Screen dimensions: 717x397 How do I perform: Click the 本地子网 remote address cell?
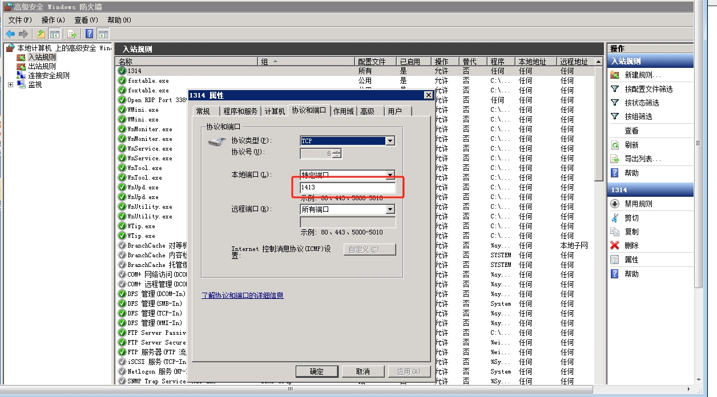point(574,245)
